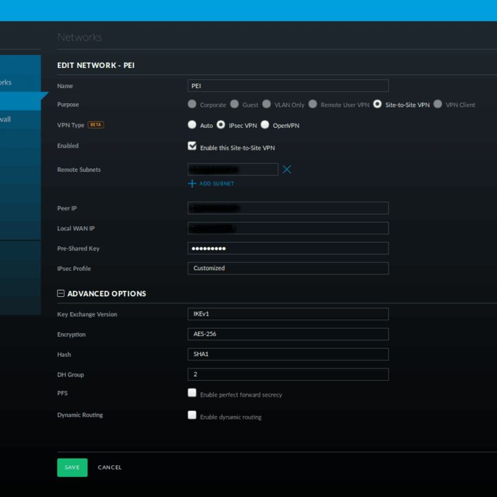The width and height of the screenshot is (497, 497).
Task: Choose Remote User VPN purpose
Action: point(313,104)
